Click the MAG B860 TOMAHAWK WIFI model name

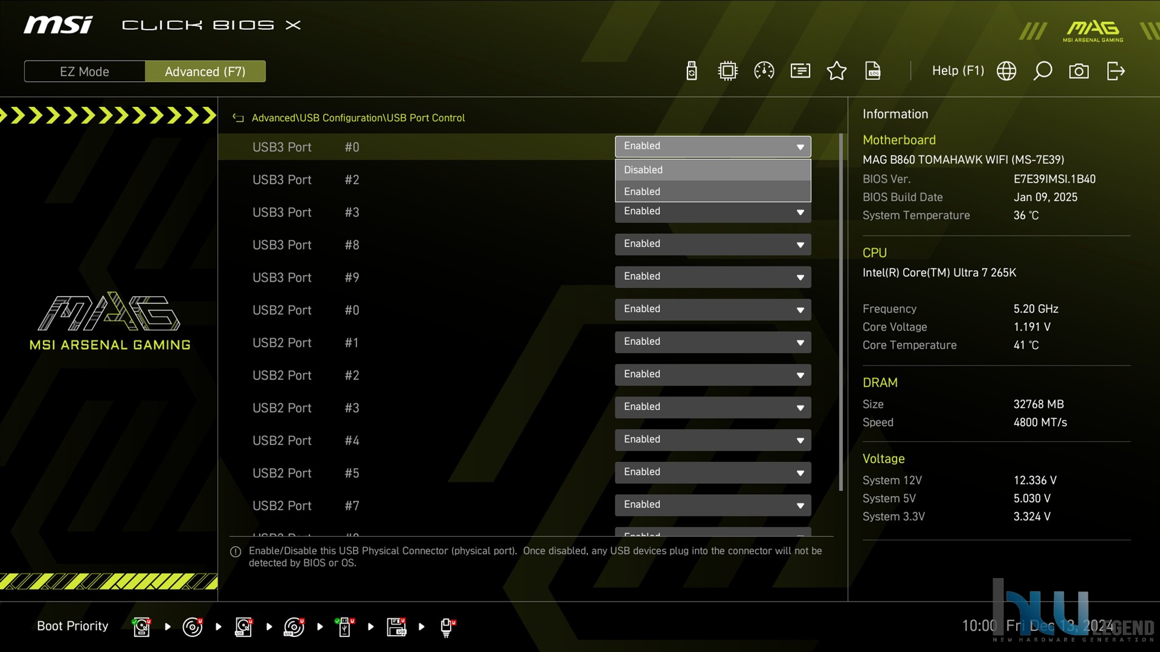(x=963, y=160)
